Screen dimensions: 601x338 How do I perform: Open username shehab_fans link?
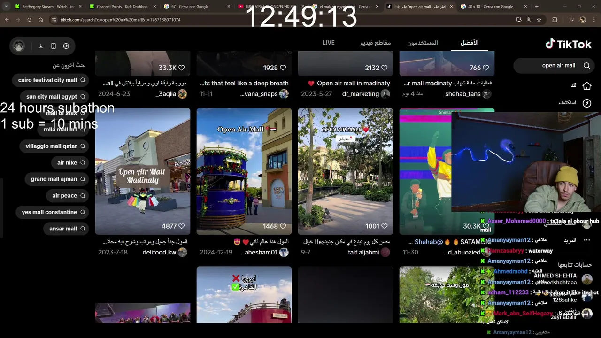(463, 94)
